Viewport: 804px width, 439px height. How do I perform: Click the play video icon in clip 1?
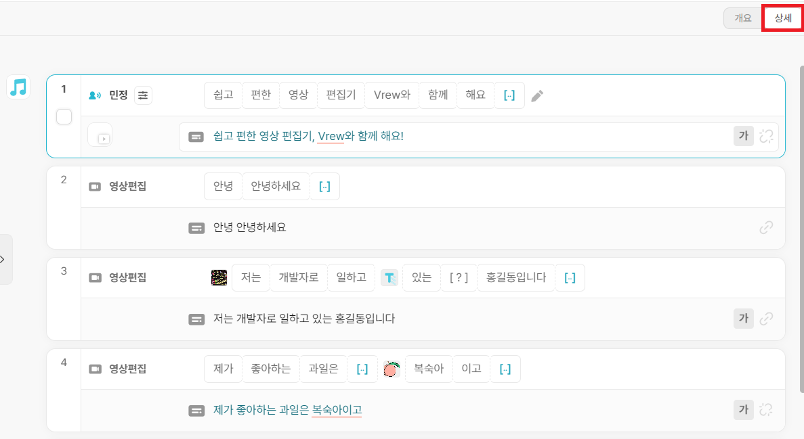(x=103, y=138)
